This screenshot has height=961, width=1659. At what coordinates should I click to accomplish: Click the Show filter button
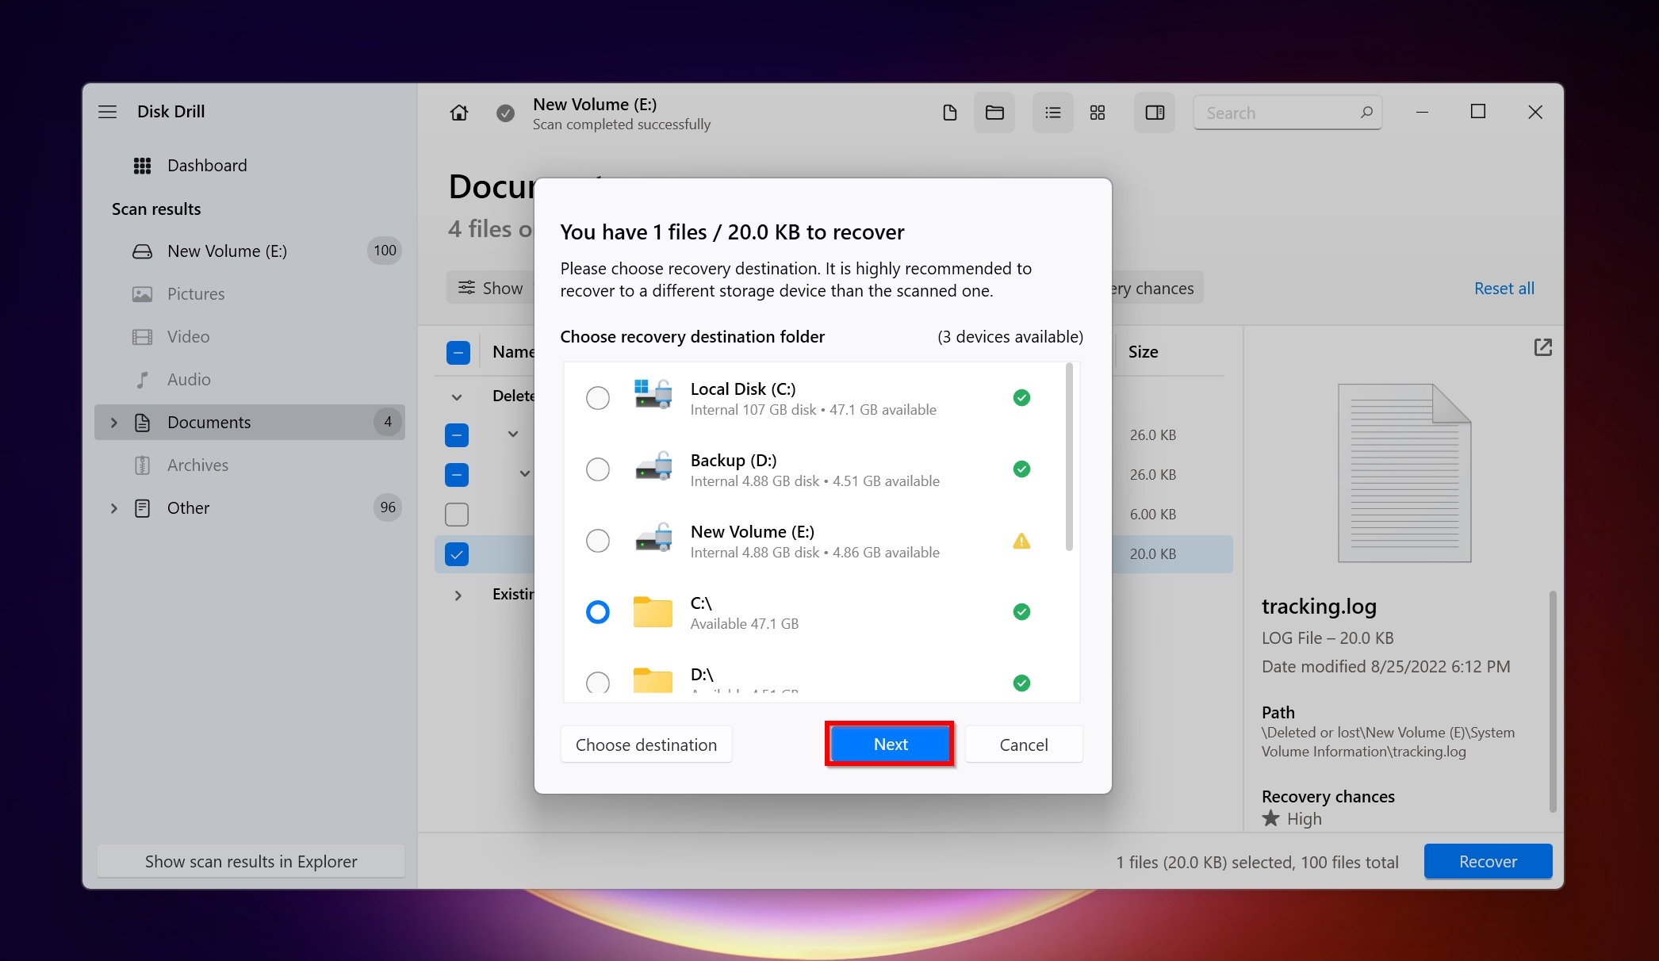point(491,288)
